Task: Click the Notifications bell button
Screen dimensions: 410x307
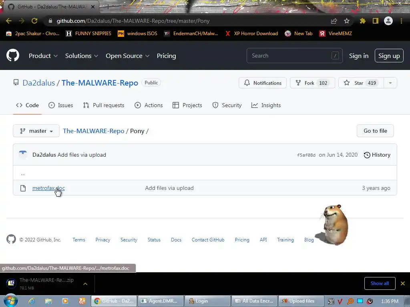Action: point(263,83)
